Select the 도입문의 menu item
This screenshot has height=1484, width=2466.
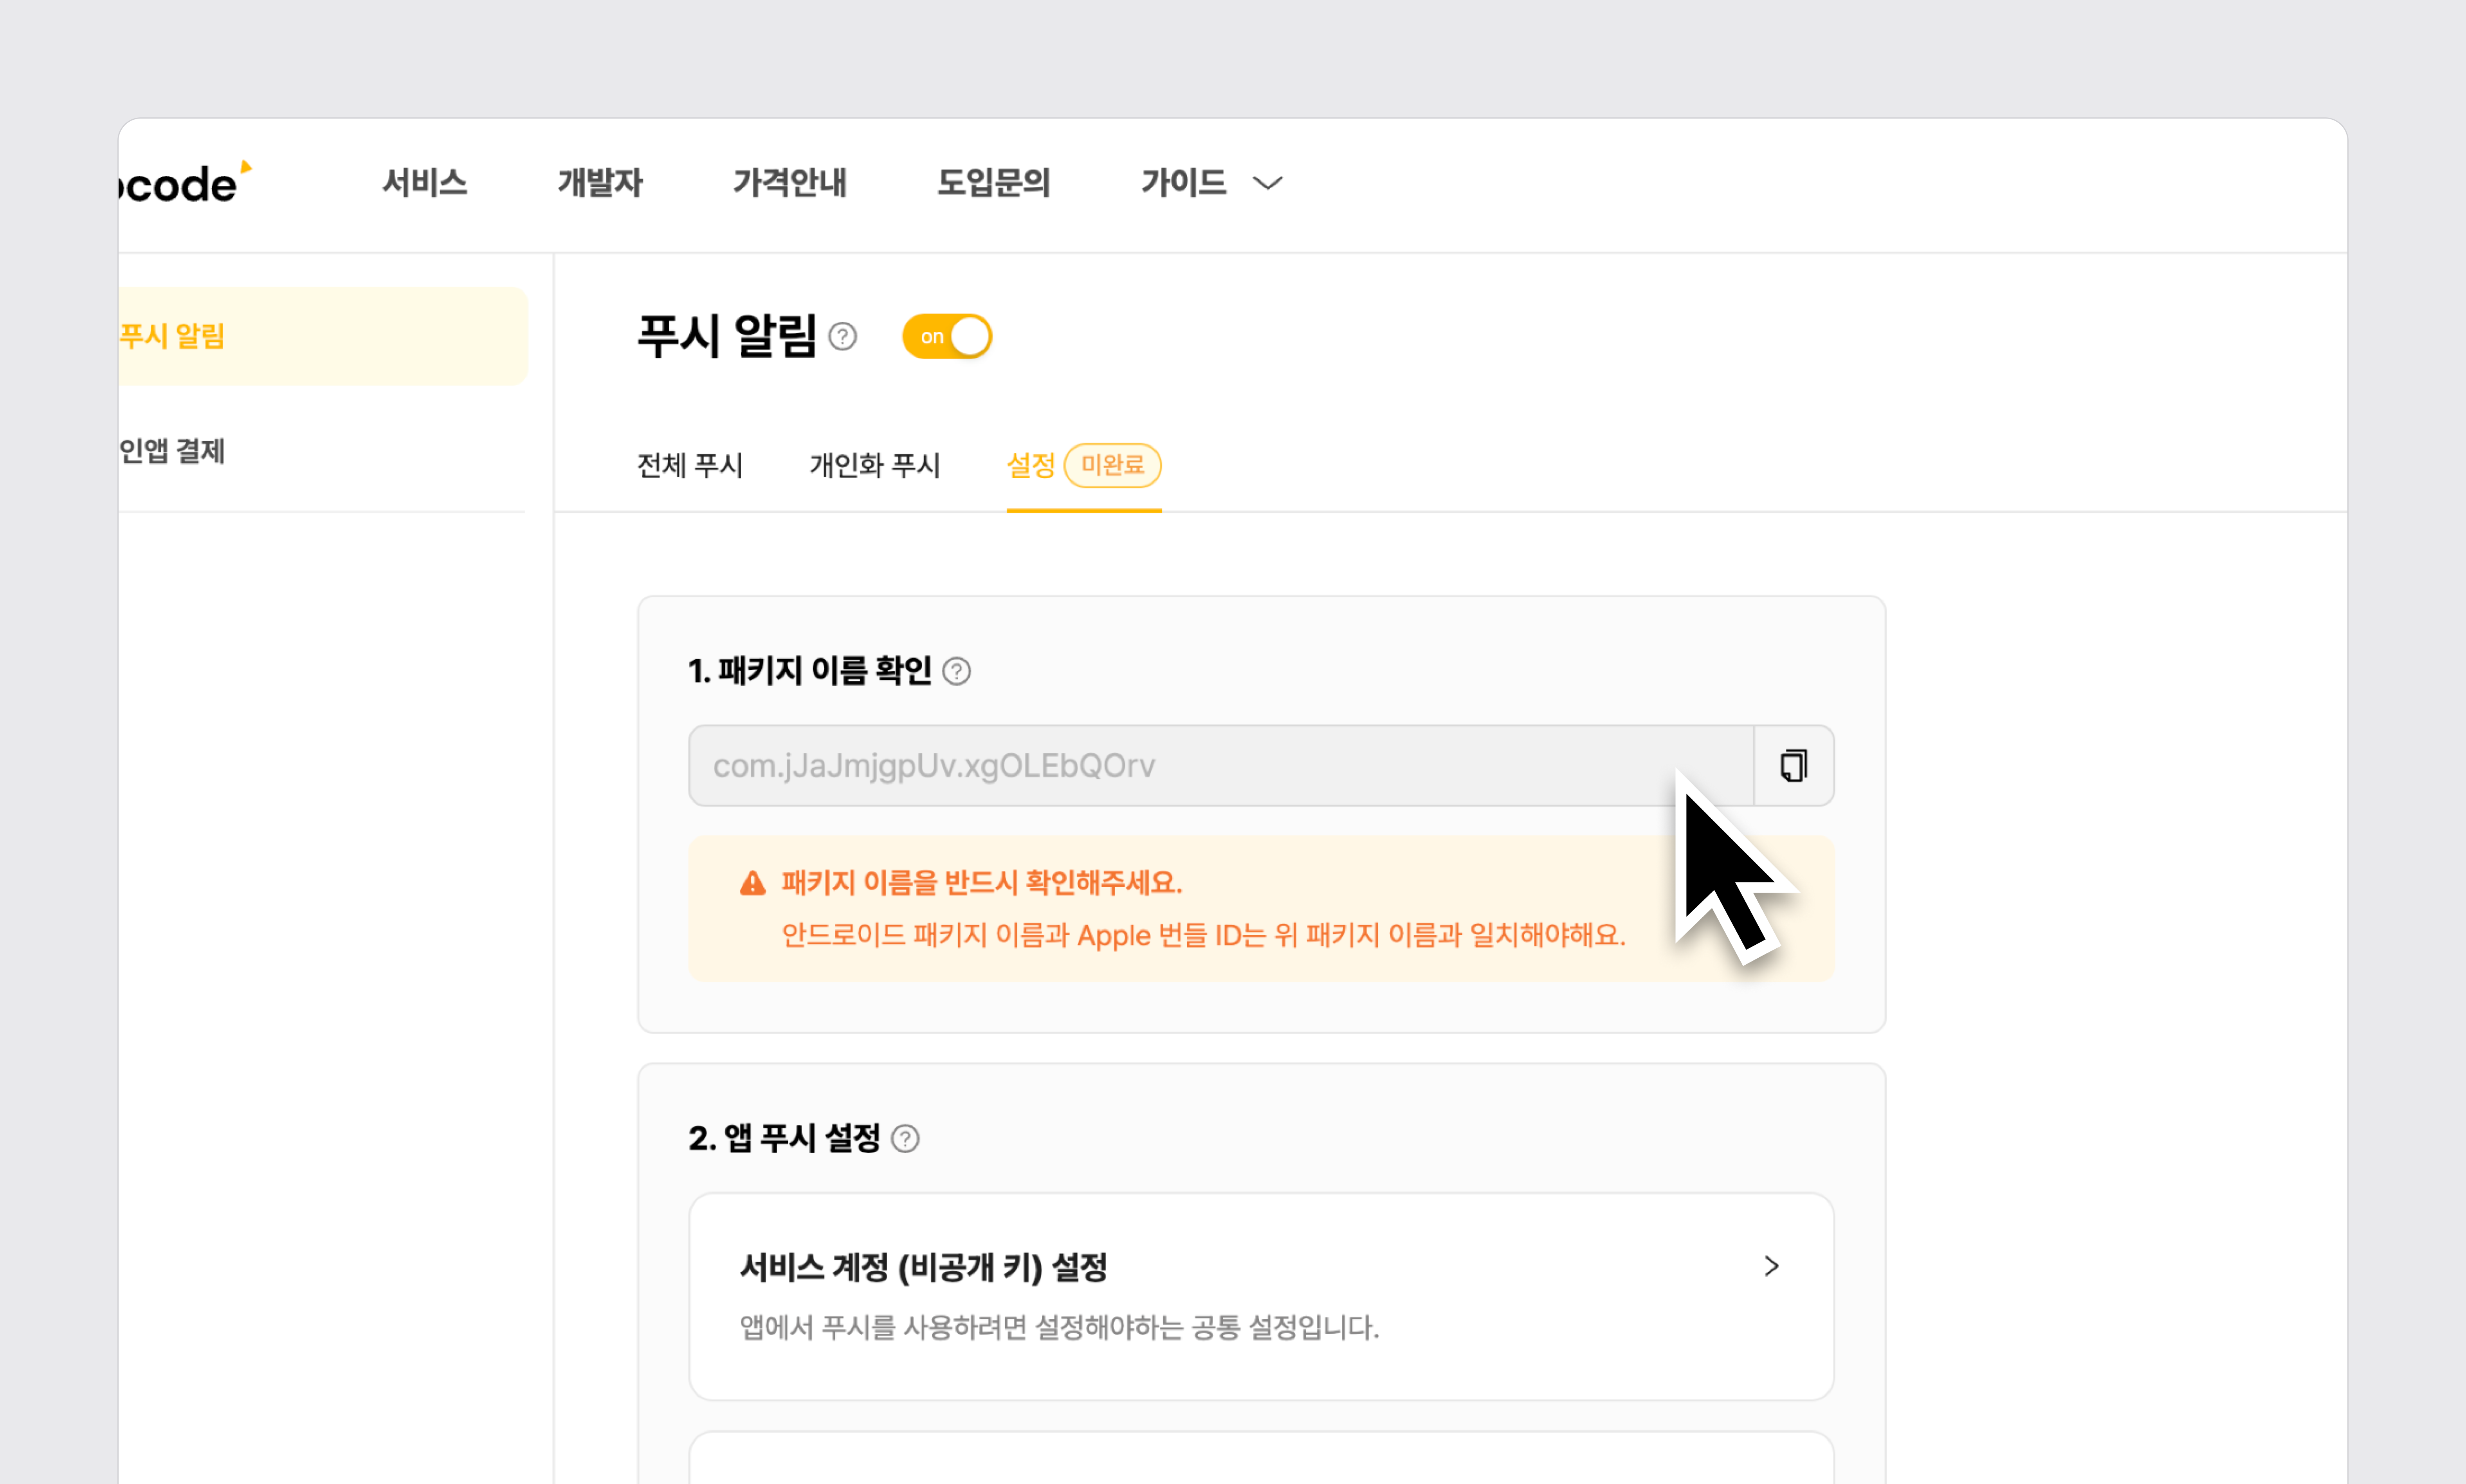pyautogui.click(x=994, y=183)
